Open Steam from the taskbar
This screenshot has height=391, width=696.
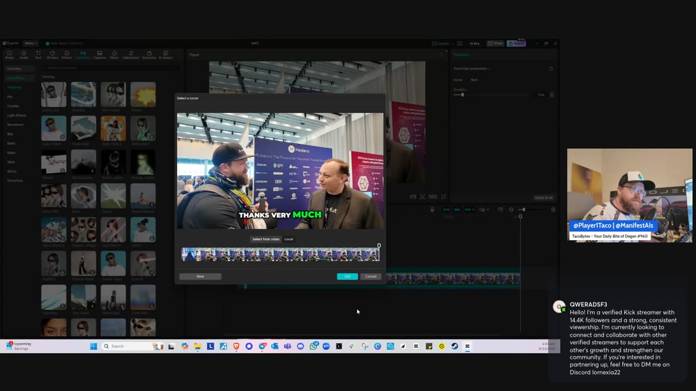455,346
